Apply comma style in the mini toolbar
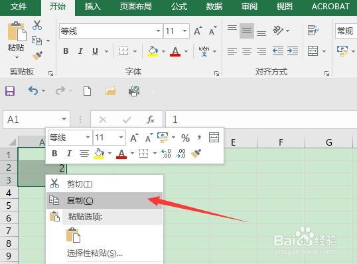This screenshot has height=264, width=357. pos(200,138)
